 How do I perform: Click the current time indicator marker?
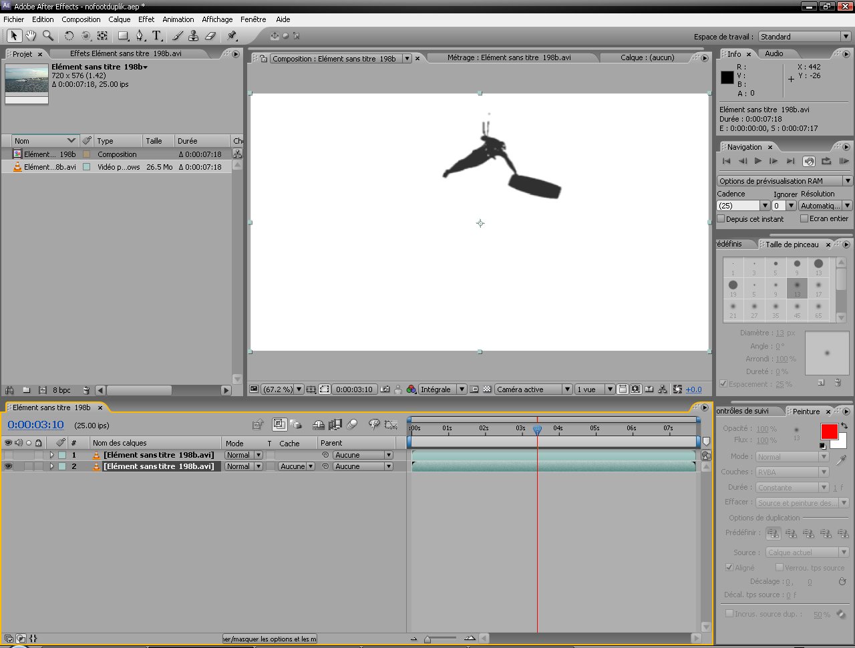pyautogui.click(x=537, y=431)
